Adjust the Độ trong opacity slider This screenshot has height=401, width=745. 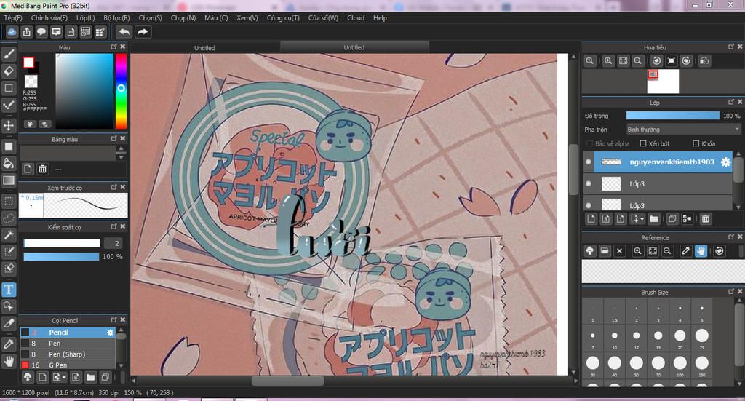[x=673, y=116]
